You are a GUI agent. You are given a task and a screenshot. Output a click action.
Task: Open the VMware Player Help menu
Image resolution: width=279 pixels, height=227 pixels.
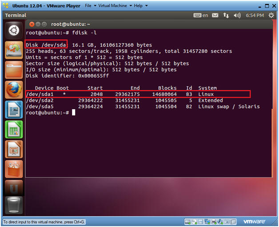[x=140, y=6]
